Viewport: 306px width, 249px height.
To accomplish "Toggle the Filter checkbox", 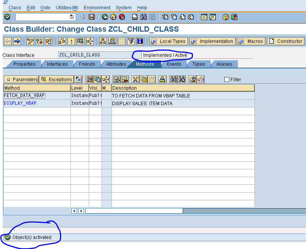I will pos(227,80).
